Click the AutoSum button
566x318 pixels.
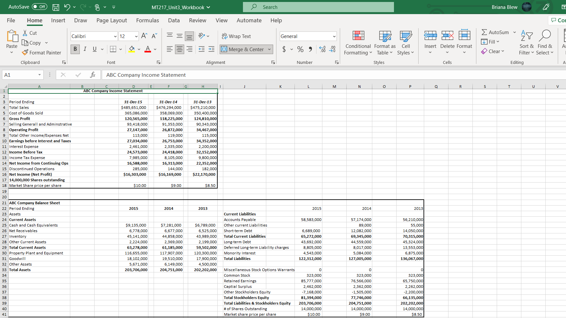(x=495, y=32)
